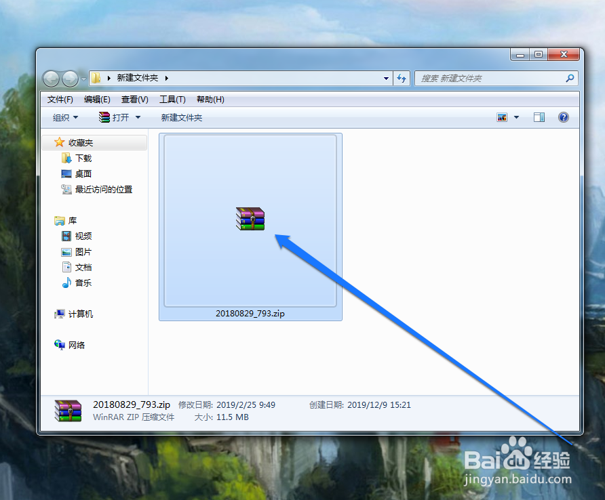Screen dimensions: 605x500
Task: Click the 音乐 note icon
Action: tap(66, 283)
